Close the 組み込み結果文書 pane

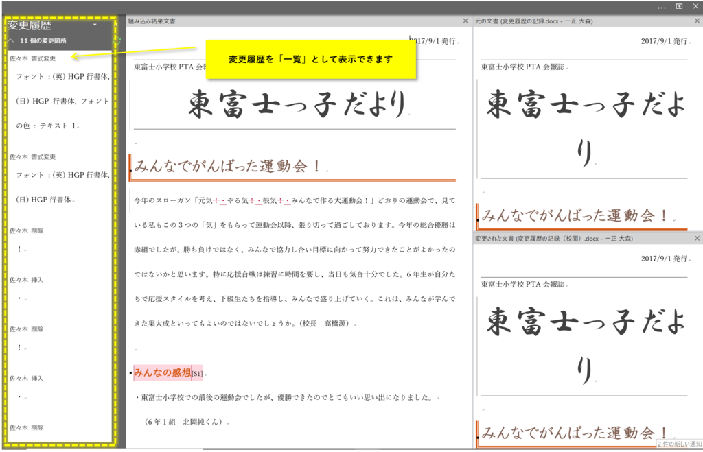pyautogui.click(x=465, y=20)
